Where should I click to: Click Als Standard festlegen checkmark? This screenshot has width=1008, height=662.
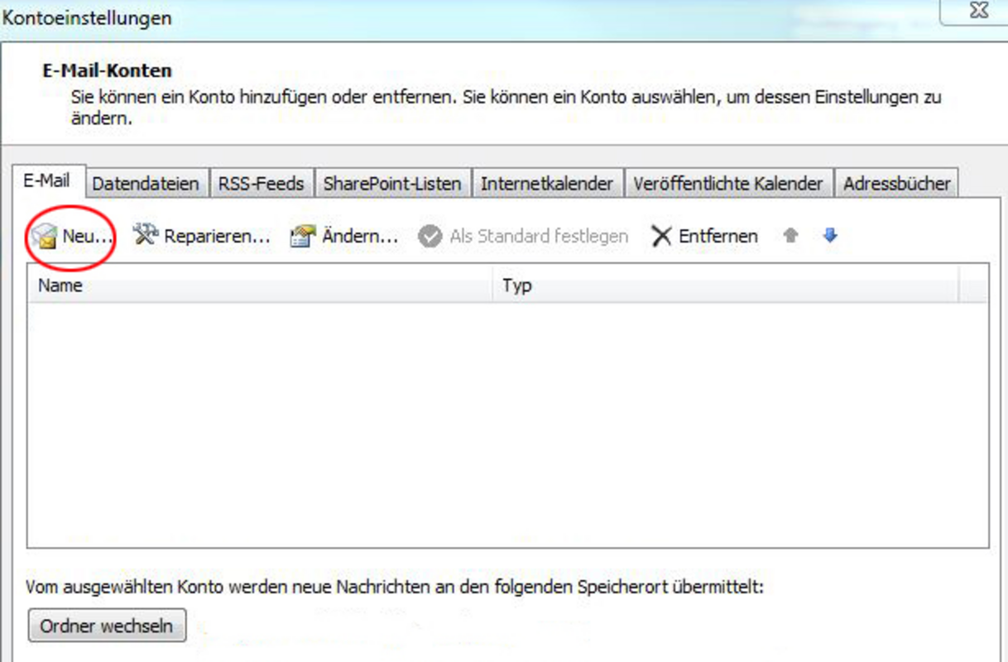point(430,237)
